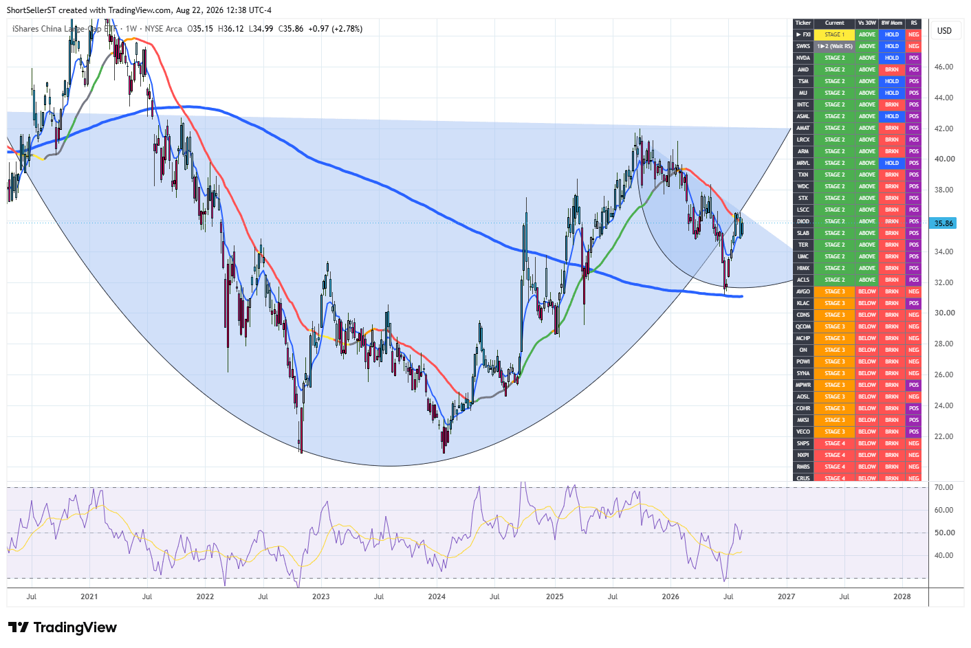Click the iShares China Large-Cap ETF symbol title
The image size is (971, 648).
coord(66,29)
